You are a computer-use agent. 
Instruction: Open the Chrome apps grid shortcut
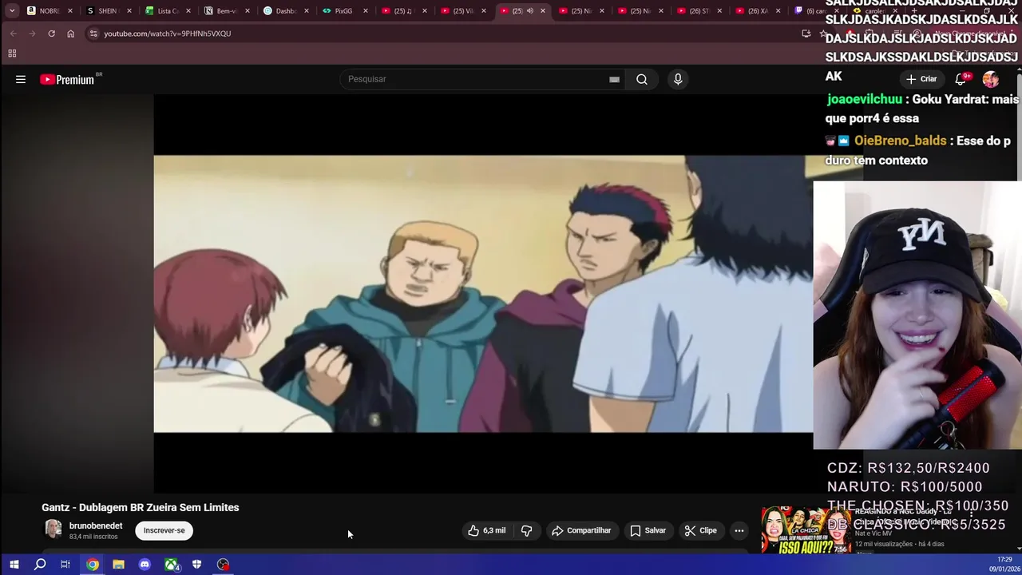point(12,54)
